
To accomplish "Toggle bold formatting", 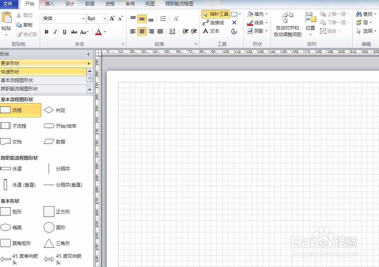I will tap(46, 32).
